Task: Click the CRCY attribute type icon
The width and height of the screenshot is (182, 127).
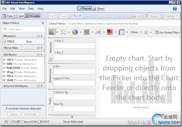Action: point(4,60)
